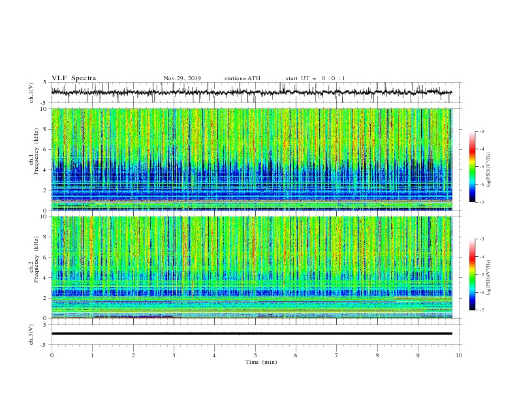Click the "2" tick on the time axis
This screenshot has width=517, height=399.
point(133,355)
